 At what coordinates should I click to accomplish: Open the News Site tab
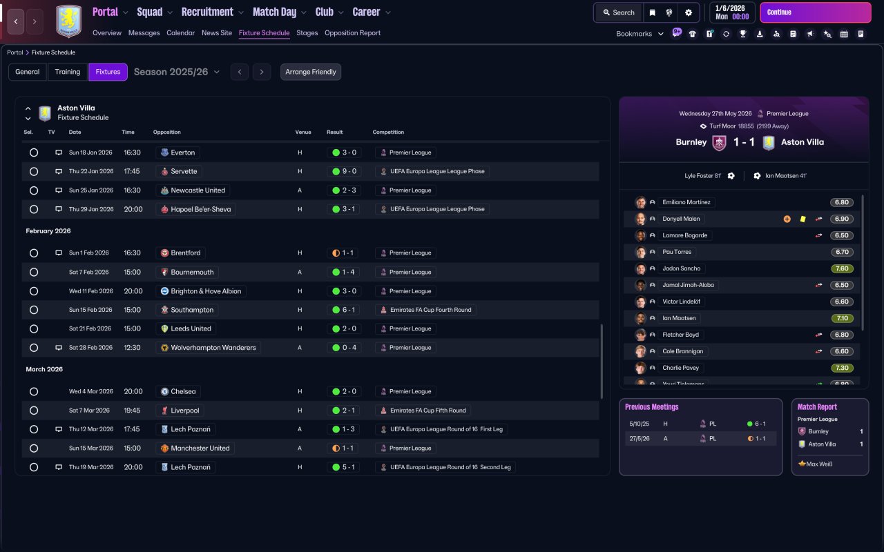[217, 33]
